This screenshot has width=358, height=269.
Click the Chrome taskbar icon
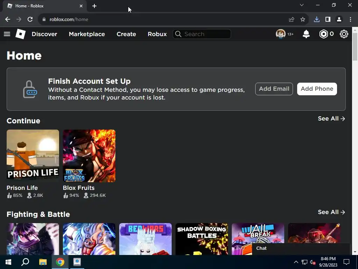click(x=60, y=262)
